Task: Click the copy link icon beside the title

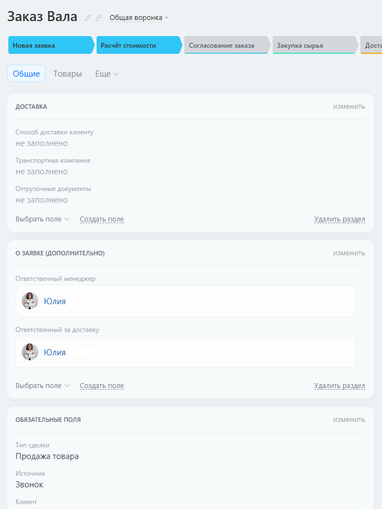Action: point(99,18)
